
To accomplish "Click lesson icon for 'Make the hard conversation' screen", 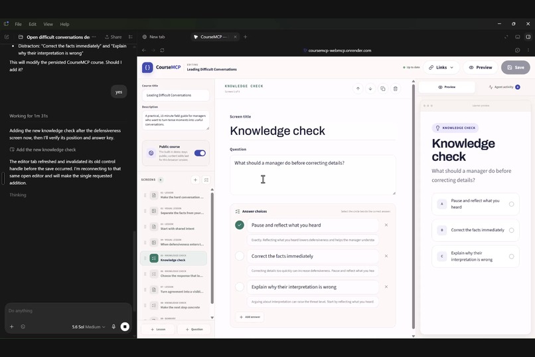I will pos(154,195).
